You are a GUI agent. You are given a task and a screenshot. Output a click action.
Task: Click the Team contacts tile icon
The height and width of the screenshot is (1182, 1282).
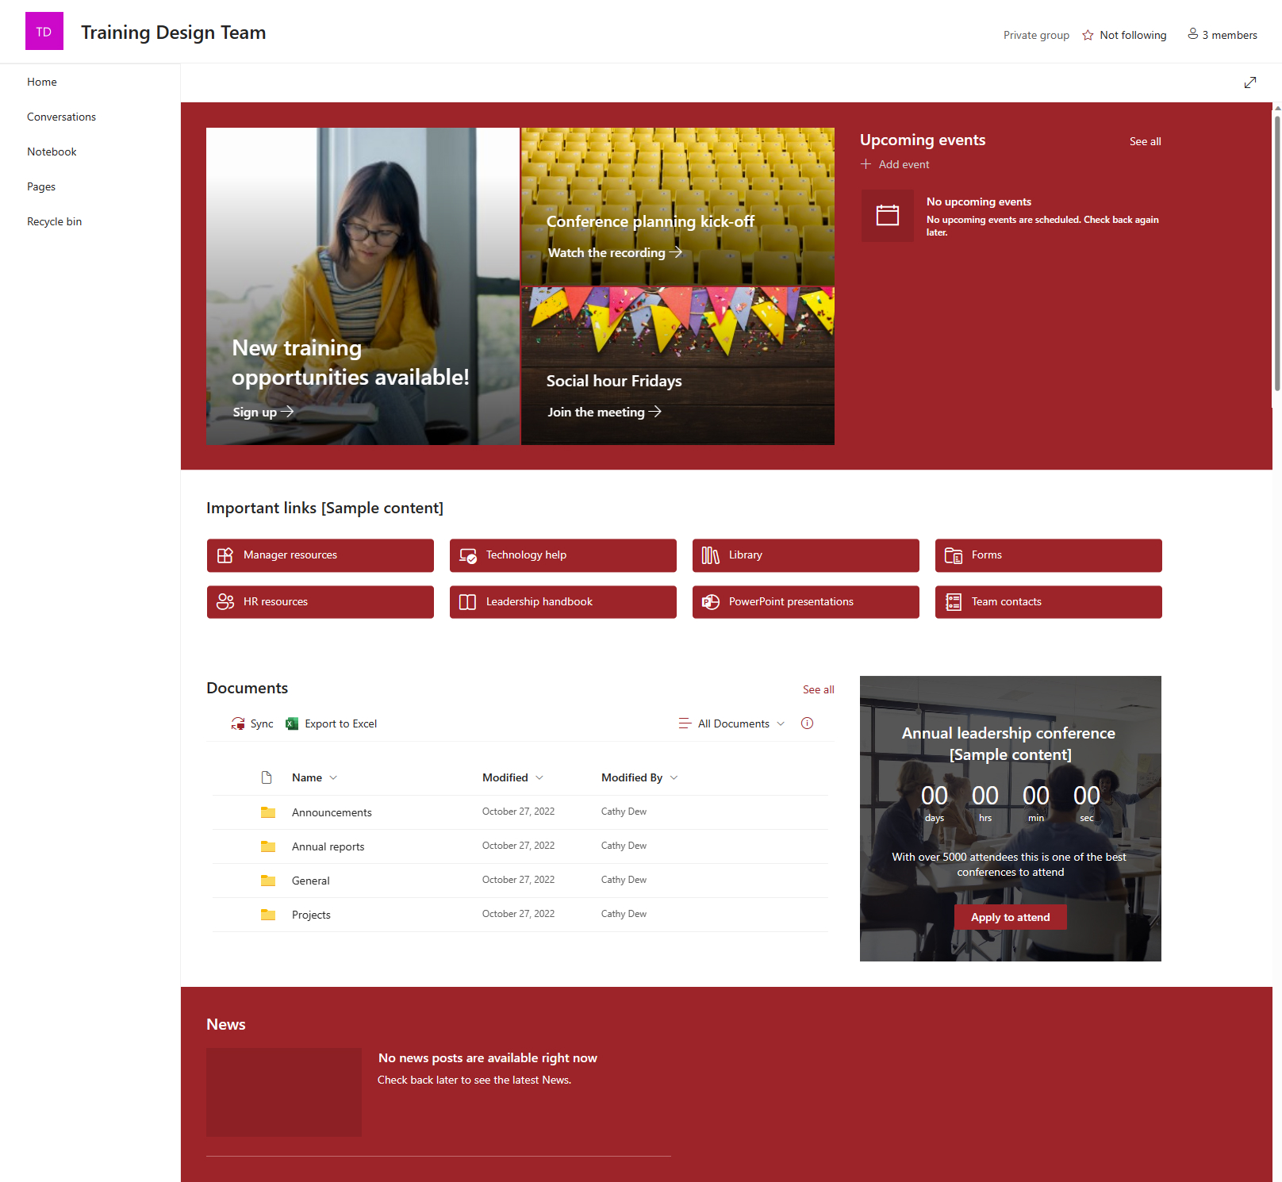click(953, 601)
